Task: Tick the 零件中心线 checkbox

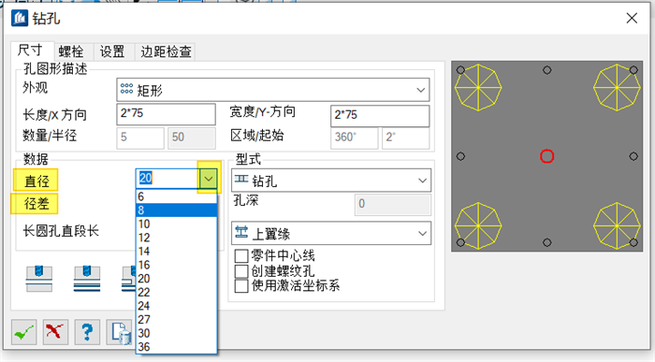Action: 241,255
